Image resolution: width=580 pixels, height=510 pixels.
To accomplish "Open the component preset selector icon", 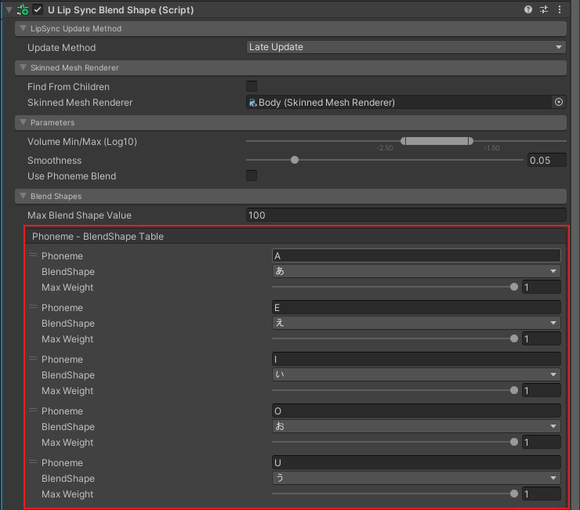I will pyautogui.click(x=544, y=9).
